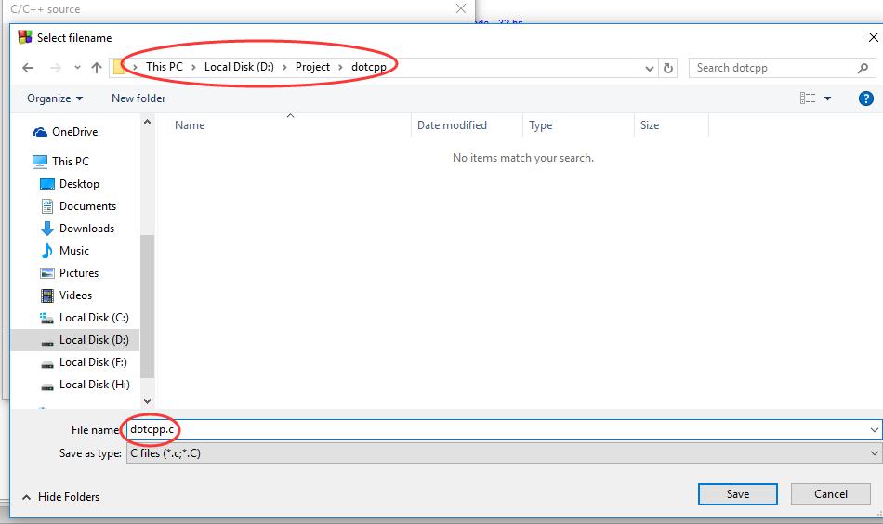Open Music in the navigation pane
Image resolution: width=883 pixels, height=524 pixels.
75,251
